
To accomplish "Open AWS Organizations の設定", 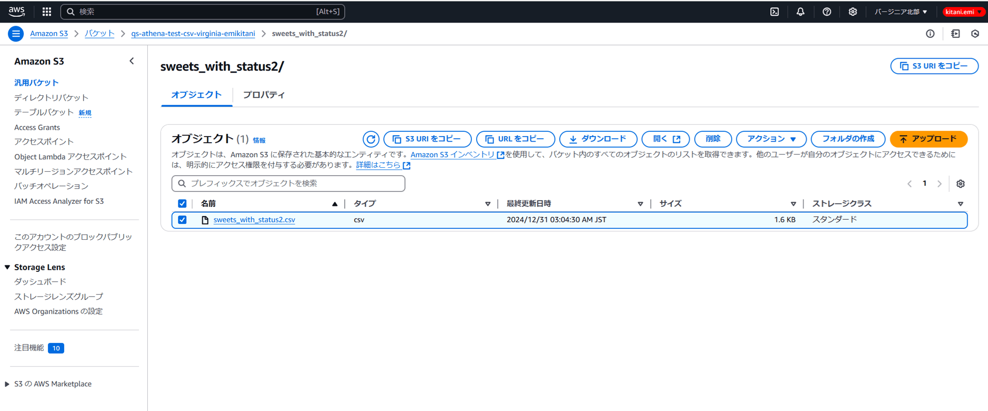I will pyautogui.click(x=58, y=311).
